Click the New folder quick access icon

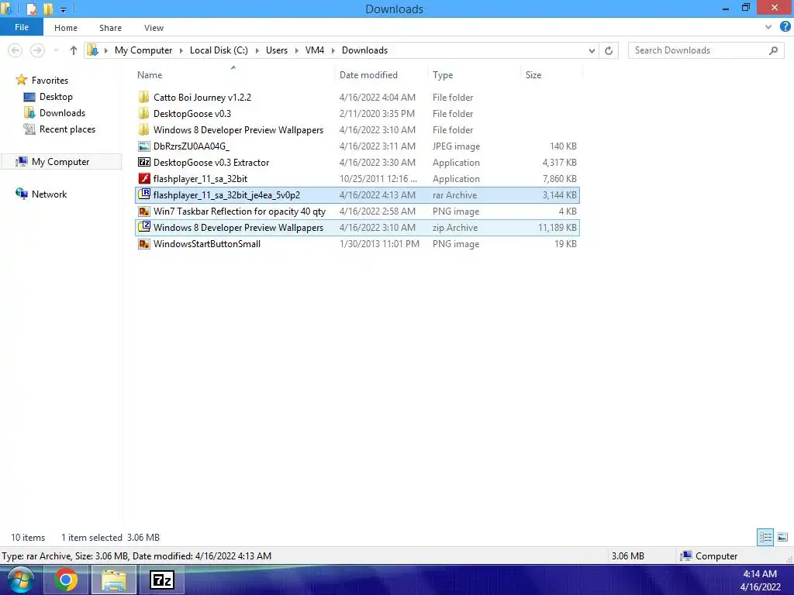coord(48,9)
